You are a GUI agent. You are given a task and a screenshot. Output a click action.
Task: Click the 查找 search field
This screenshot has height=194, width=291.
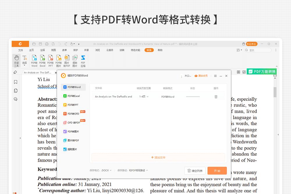(x=258, y=50)
